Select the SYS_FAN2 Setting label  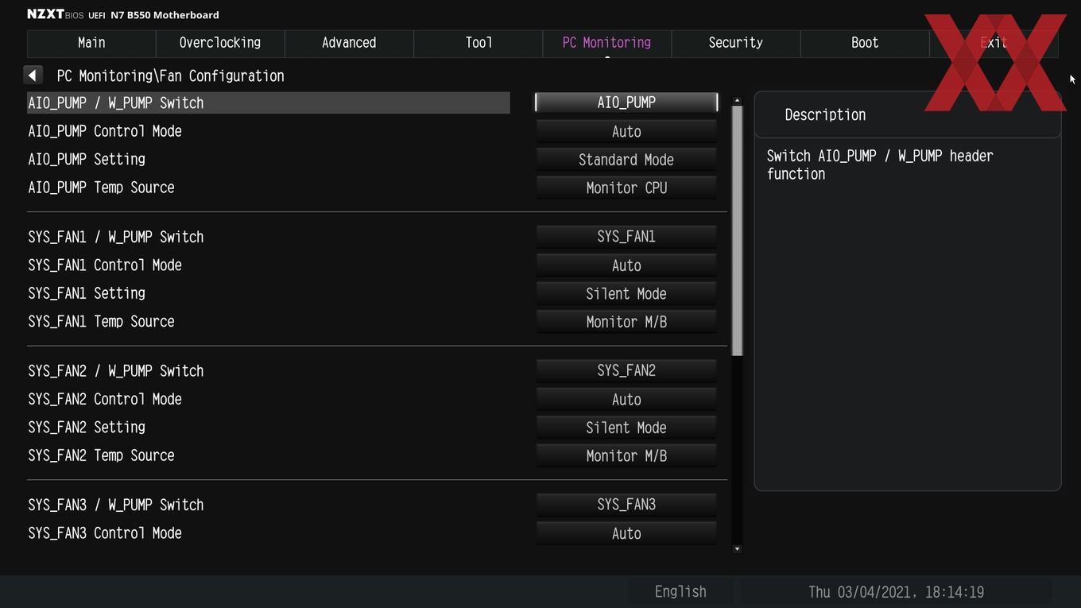(x=87, y=427)
